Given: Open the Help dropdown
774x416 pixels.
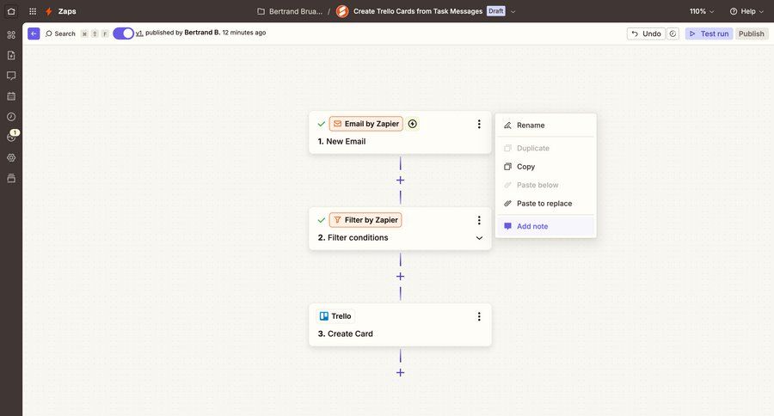Looking at the screenshot, I should point(746,11).
